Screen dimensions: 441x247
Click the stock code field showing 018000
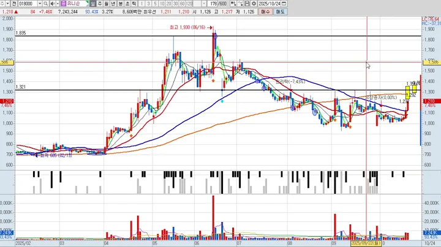tap(28, 4)
